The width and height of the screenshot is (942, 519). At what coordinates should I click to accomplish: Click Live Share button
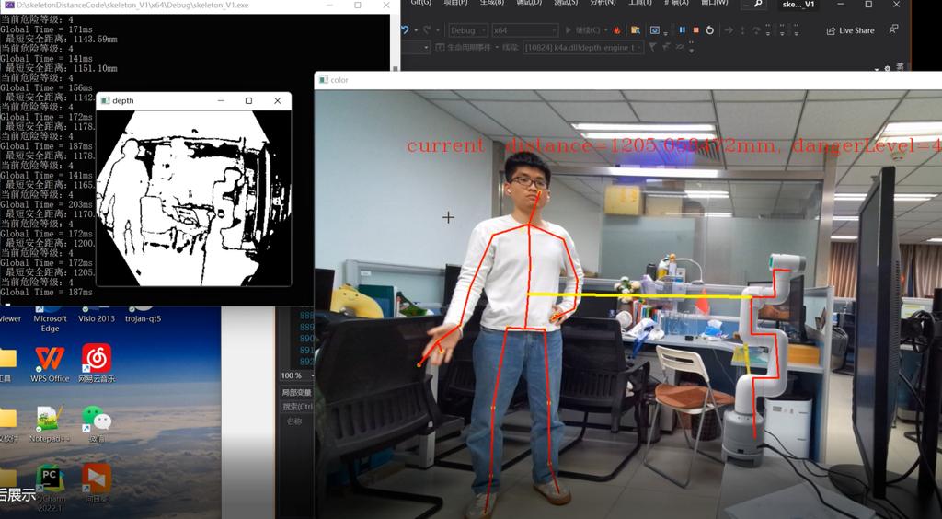pyautogui.click(x=850, y=30)
